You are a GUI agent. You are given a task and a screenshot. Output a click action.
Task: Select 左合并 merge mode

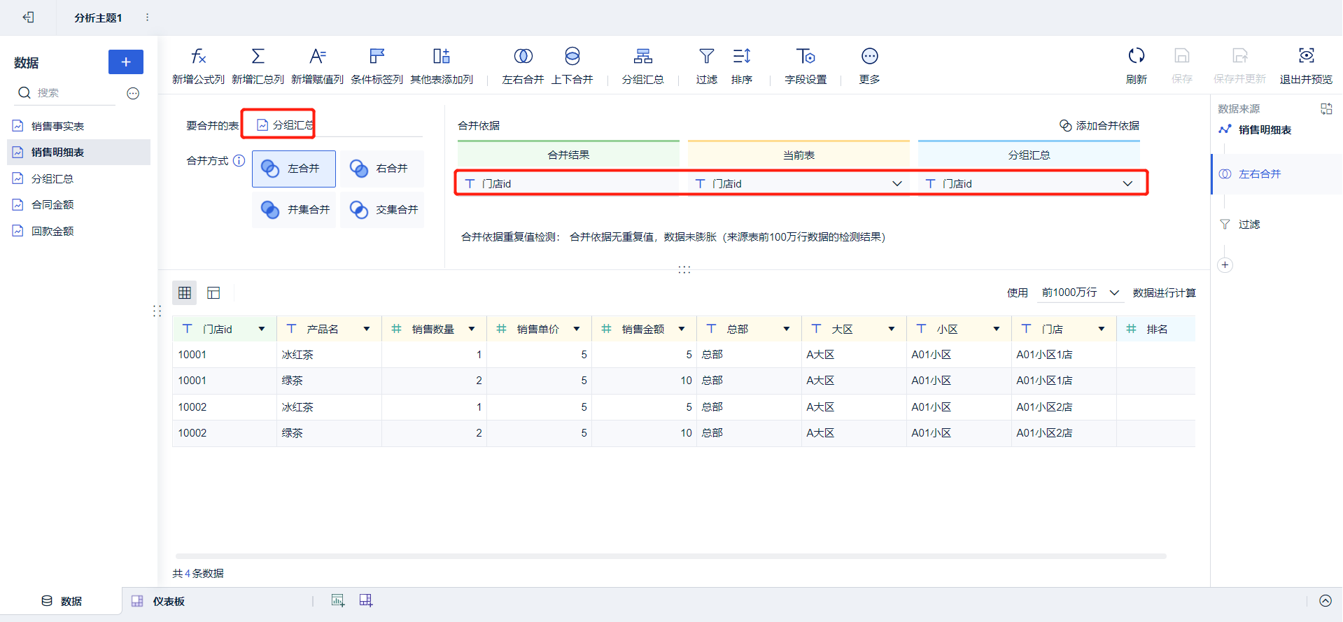pos(294,169)
